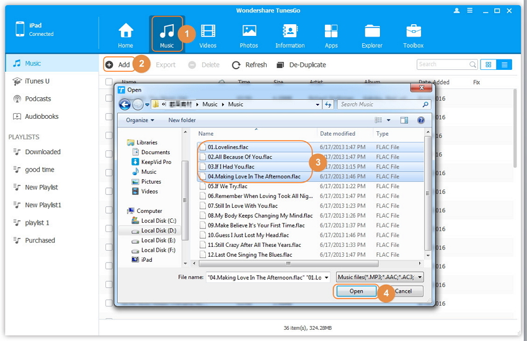Open the Explorer folder icon

click(x=372, y=32)
